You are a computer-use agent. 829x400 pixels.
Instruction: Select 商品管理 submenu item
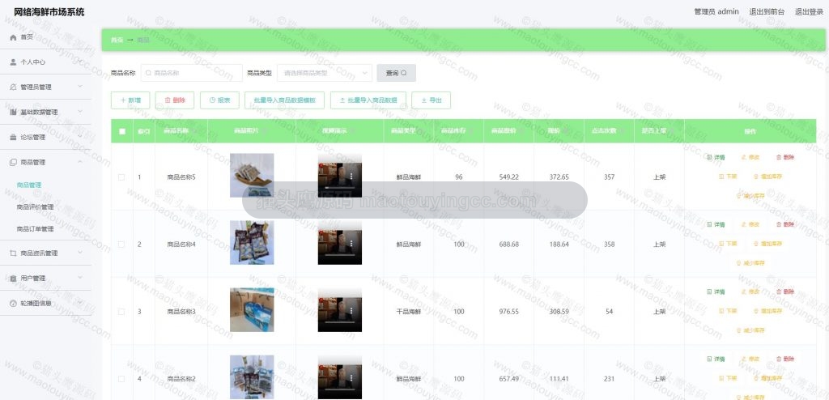29,185
